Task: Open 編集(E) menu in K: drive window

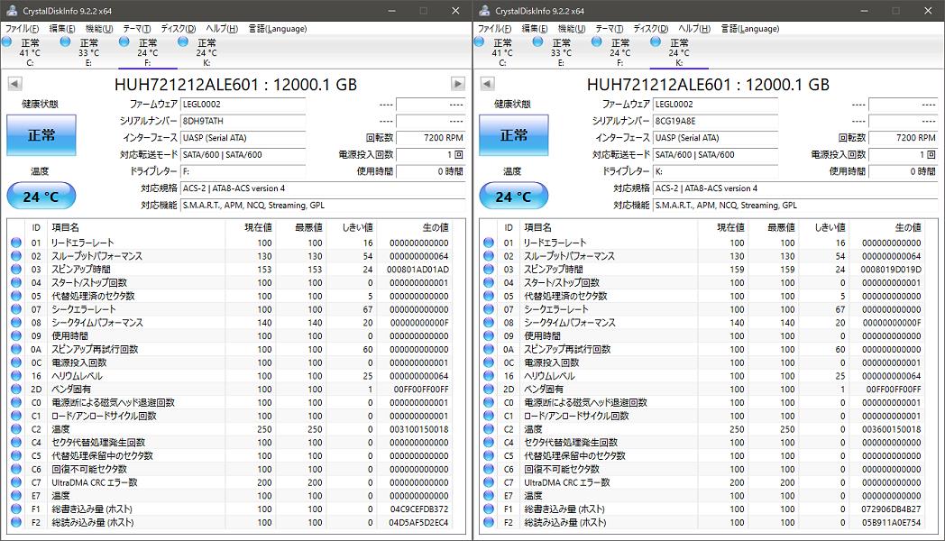Action: coord(536,28)
